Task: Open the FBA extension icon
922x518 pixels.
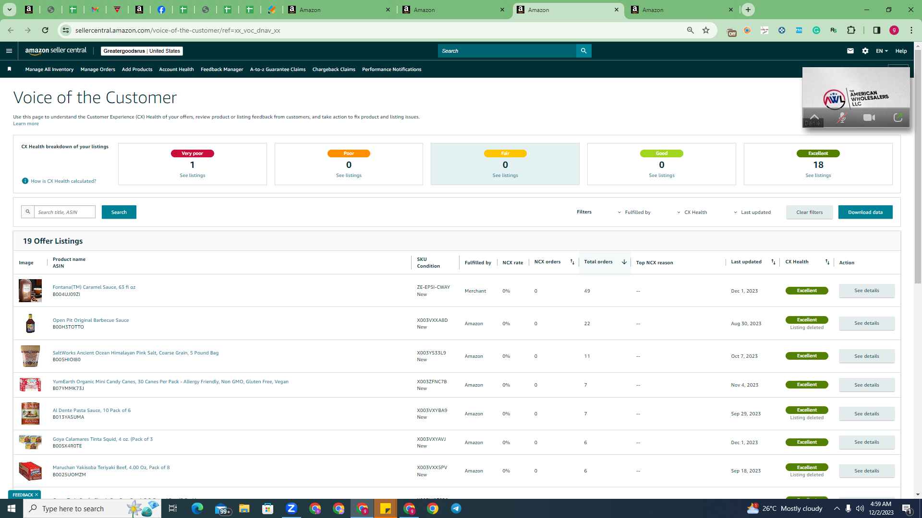Action: [x=799, y=30]
